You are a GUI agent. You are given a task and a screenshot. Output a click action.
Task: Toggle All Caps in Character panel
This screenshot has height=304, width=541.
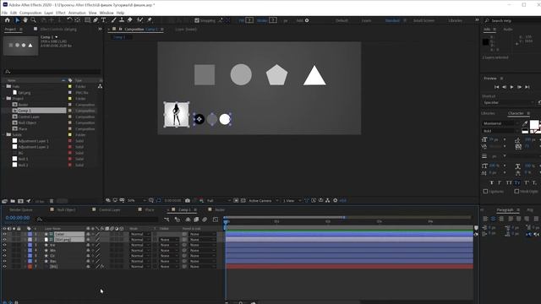click(x=509, y=182)
